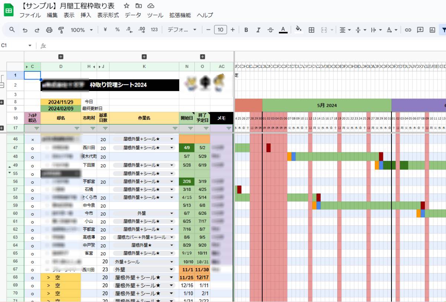Viewport: 446px width, 302px height.
Task: Open the toolbar menu search
Action: (12, 30)
